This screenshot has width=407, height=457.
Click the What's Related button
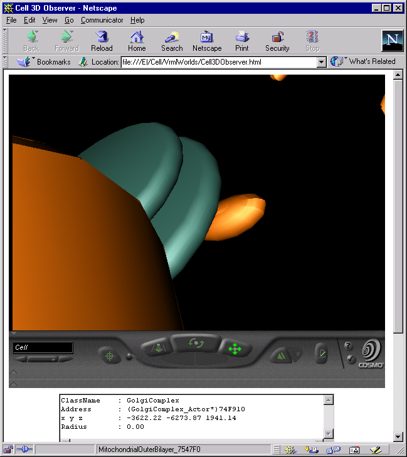coord(363,61)
